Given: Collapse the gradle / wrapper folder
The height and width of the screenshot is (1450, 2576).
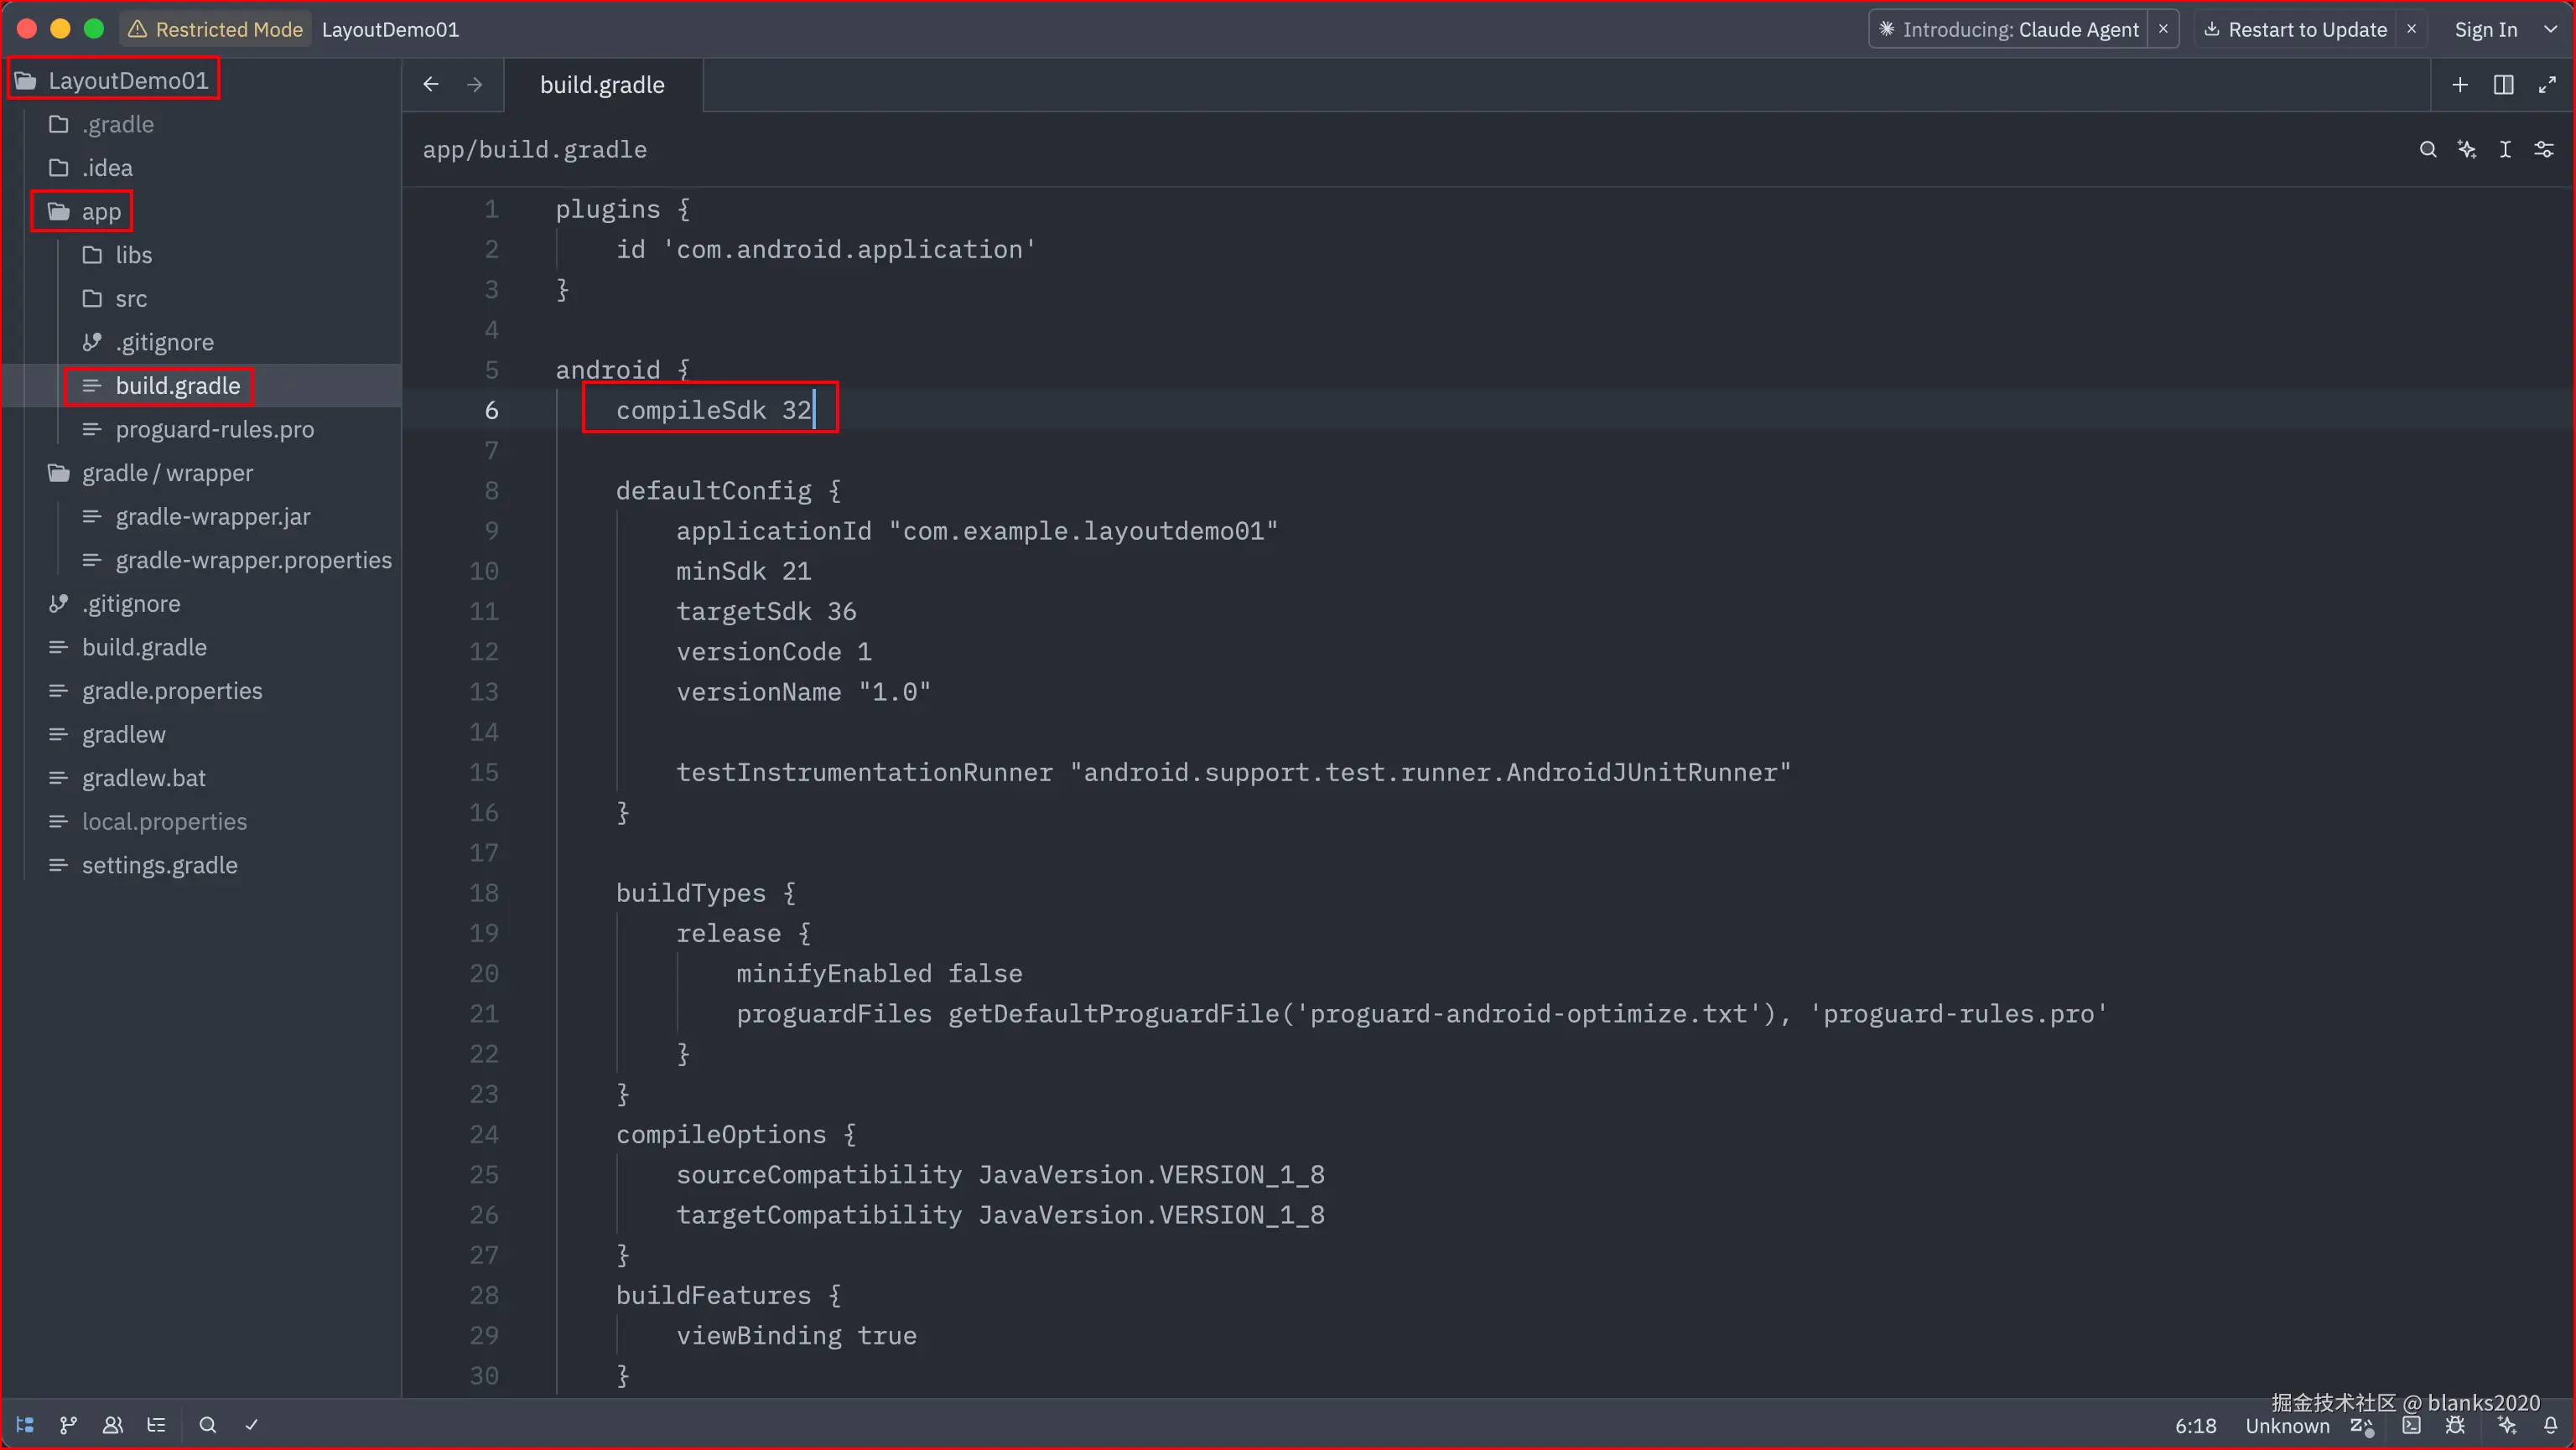Looking at the screenshot, I should click(152, 473).
